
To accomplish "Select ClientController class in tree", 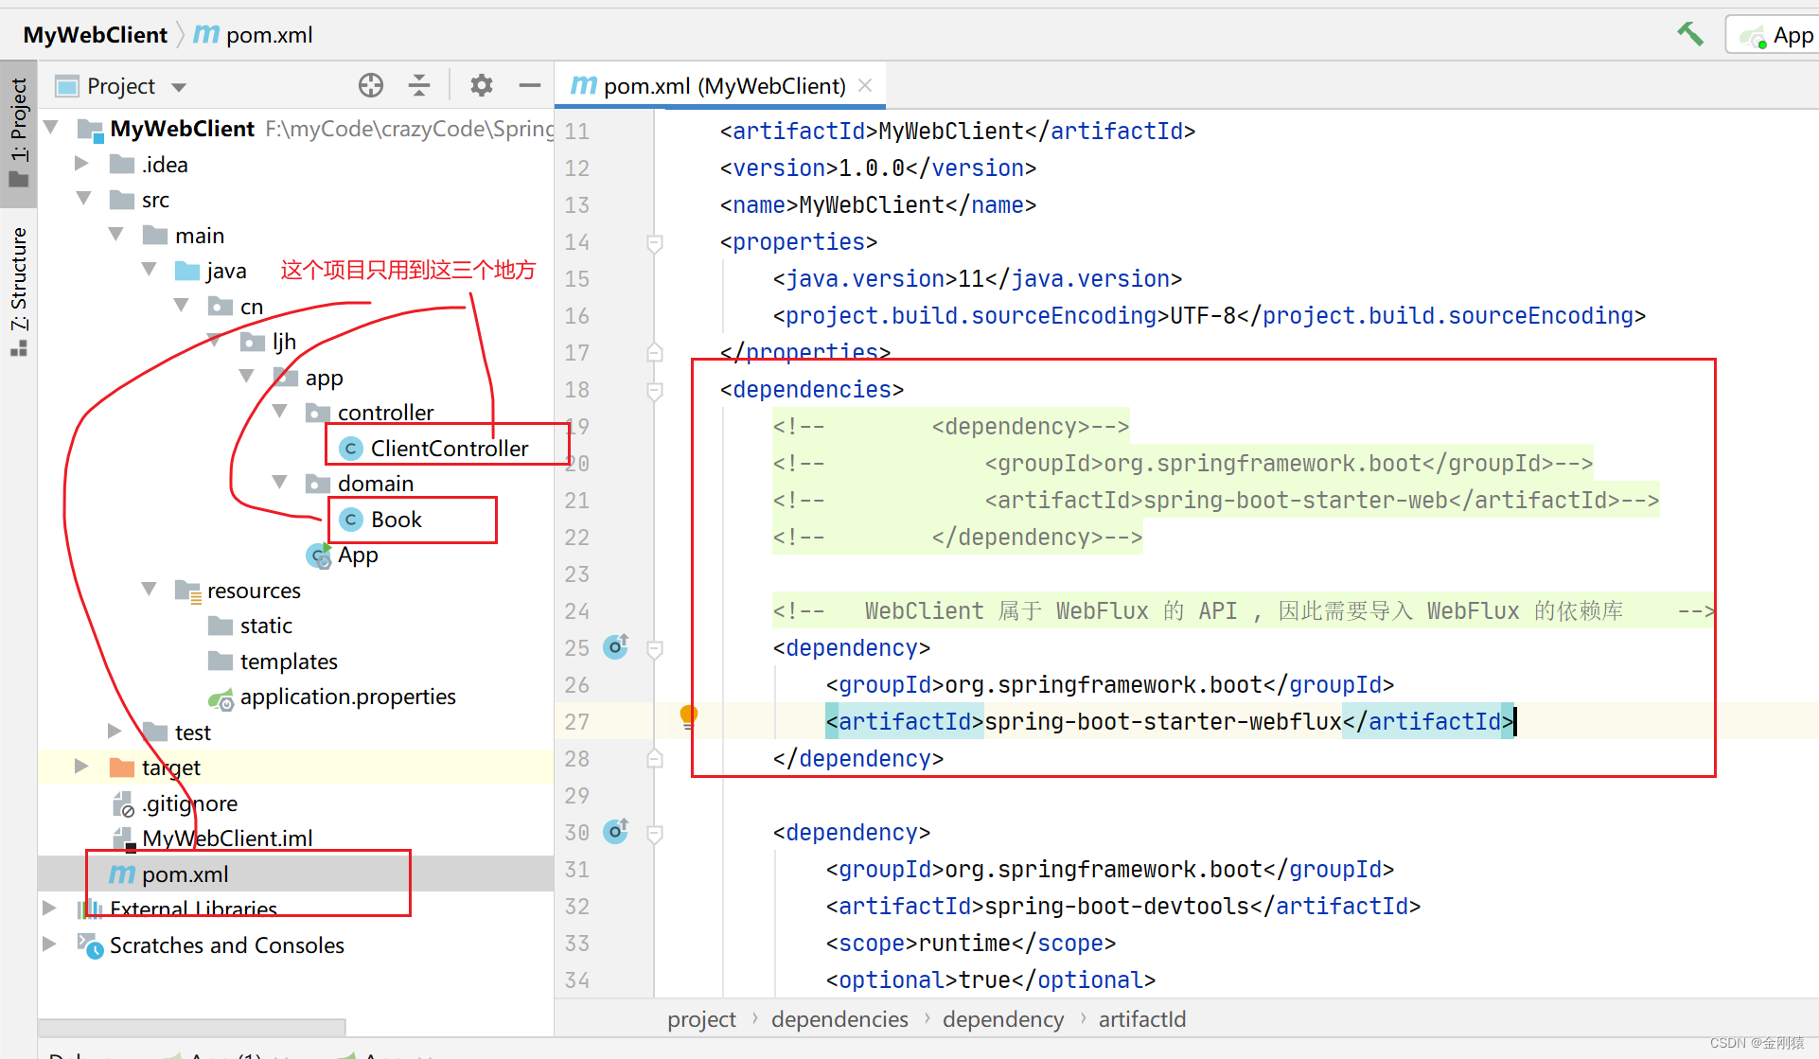I will coord(433,448).
